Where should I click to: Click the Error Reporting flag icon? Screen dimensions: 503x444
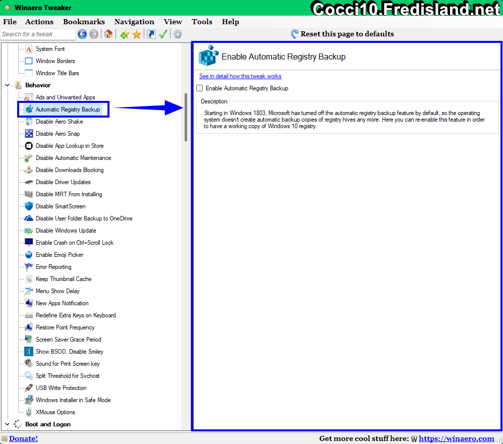(x=29, y=267)
